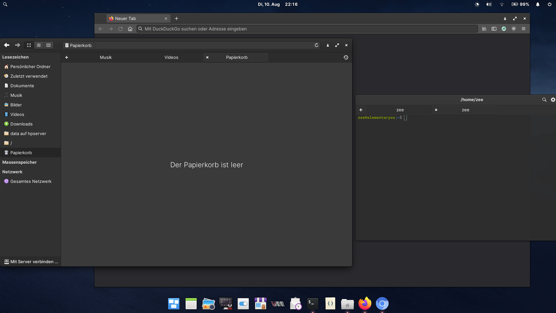Open Chromium from dock
Viewport: 556px width, 313px height.
382,303
